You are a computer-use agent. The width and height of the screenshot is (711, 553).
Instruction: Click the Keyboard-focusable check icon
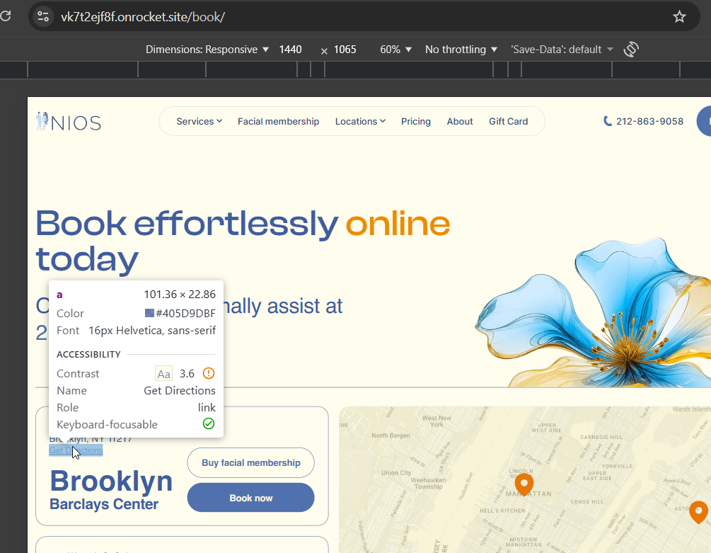[209, 423]
